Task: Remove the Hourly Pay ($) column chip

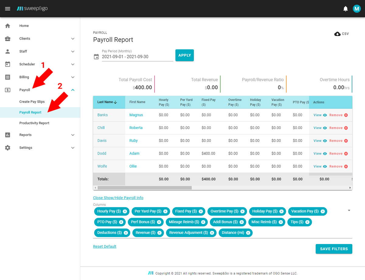Action: (125, 211)
